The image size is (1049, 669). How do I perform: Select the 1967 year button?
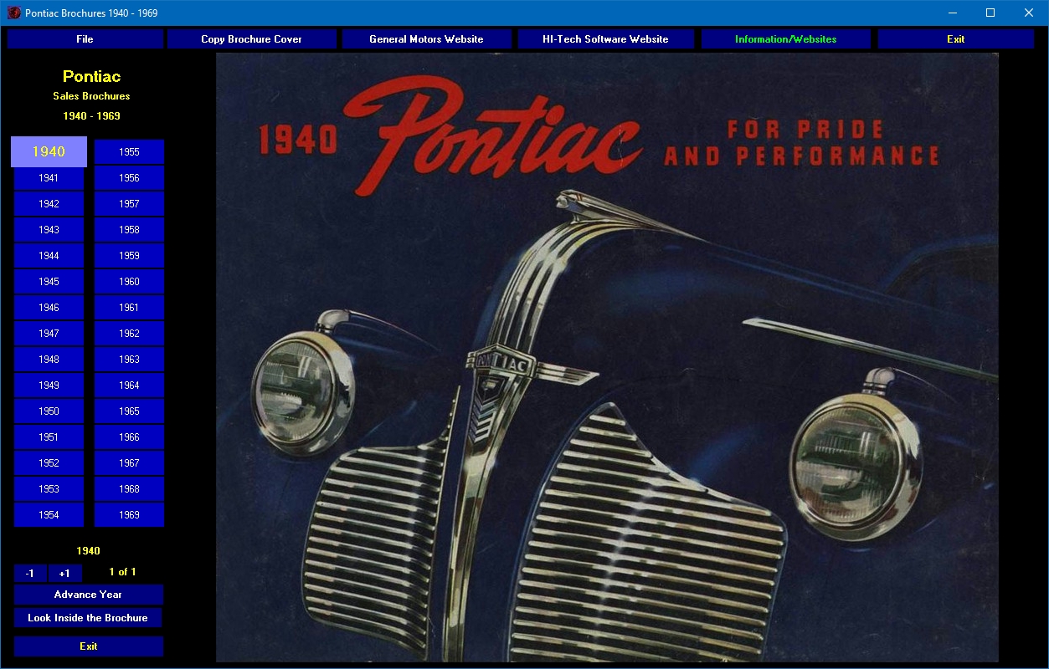point(129,463)
